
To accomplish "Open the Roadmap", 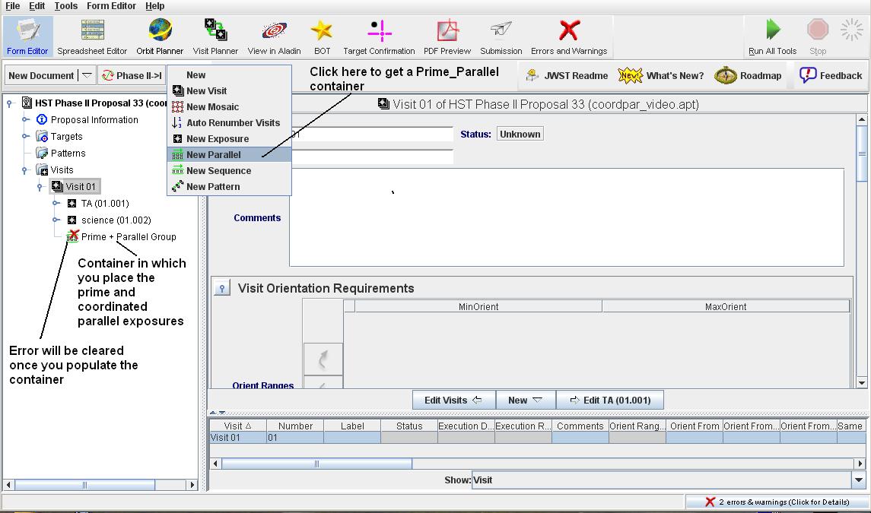I will pos(749,75).
